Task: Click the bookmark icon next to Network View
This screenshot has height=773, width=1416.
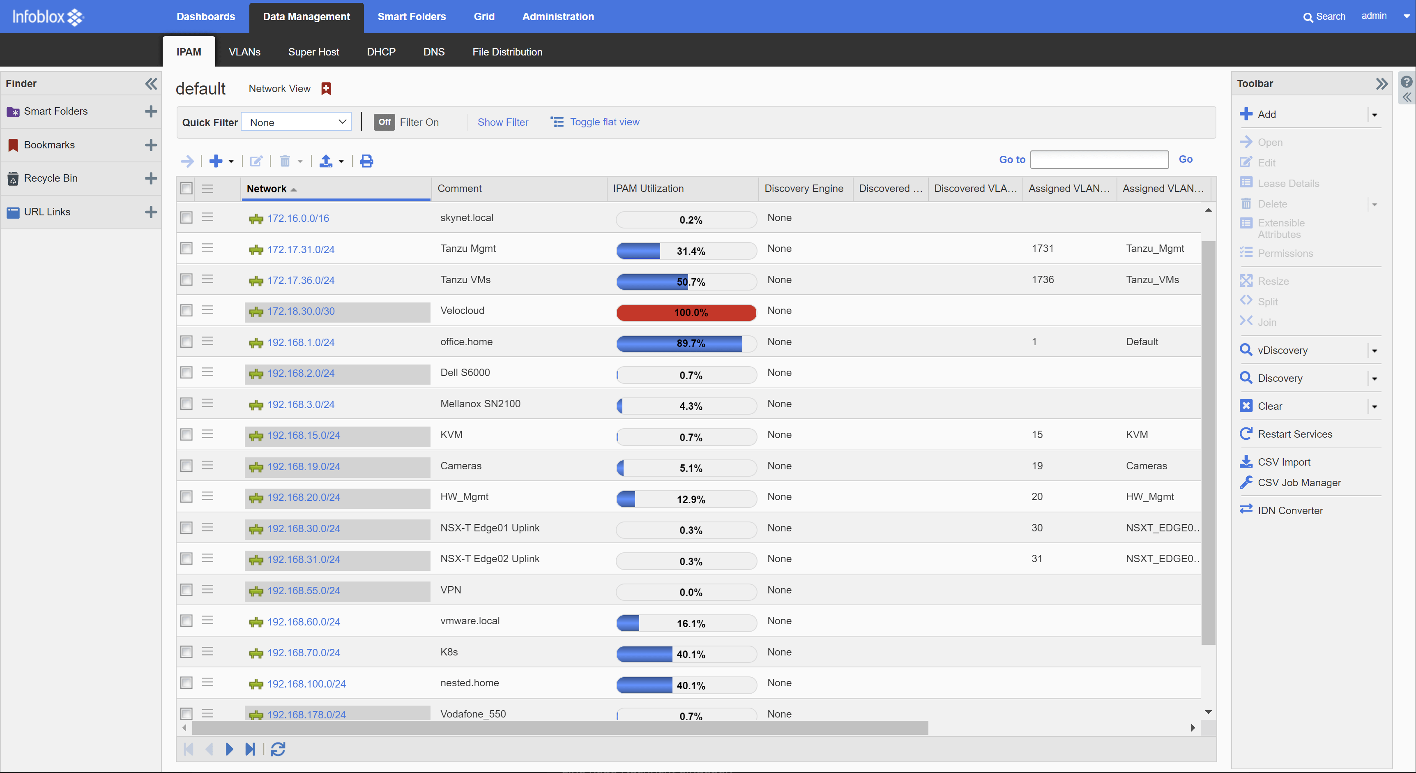Action: coord(326,88)
